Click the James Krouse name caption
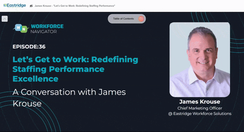244x132 pixels. 200,102
